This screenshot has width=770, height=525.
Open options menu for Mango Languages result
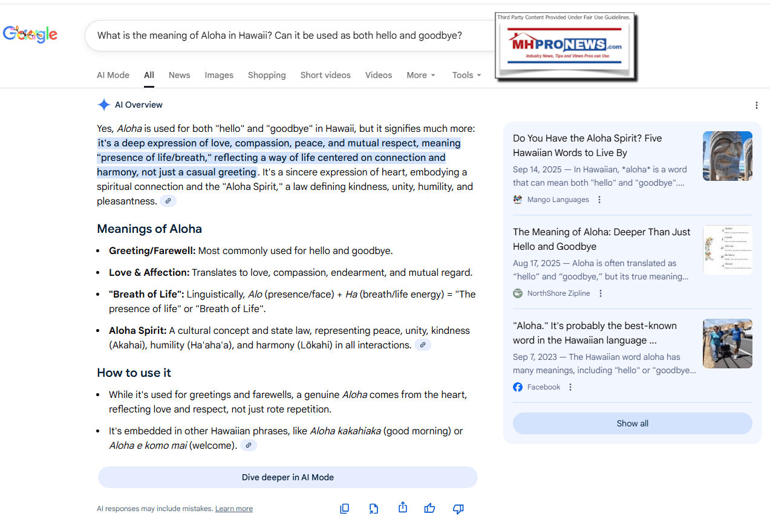[599, 200]
